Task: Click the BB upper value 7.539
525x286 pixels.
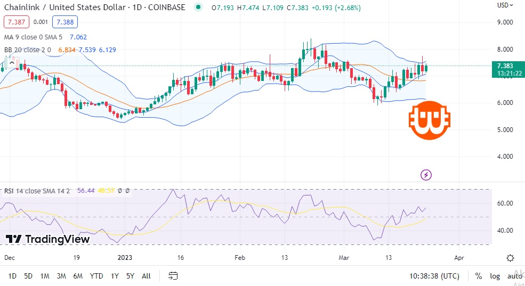Action: click(87, 50)
